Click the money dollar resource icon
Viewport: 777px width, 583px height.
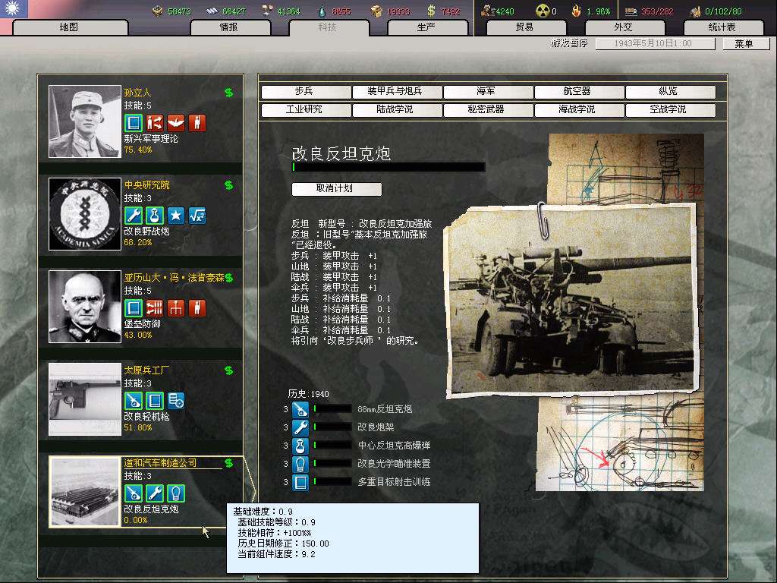[431, 11]
